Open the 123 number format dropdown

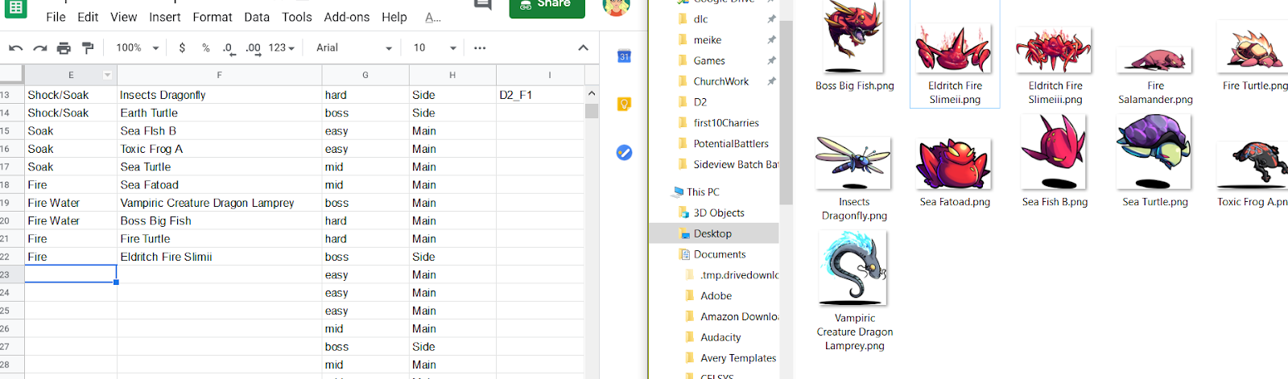(x=282, y=48)
